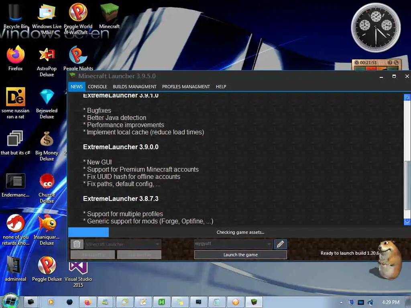The height and width of the screenshot is (308, 411).
Task: Click the media player taskbar icon
Action: (x=51, y=302)
